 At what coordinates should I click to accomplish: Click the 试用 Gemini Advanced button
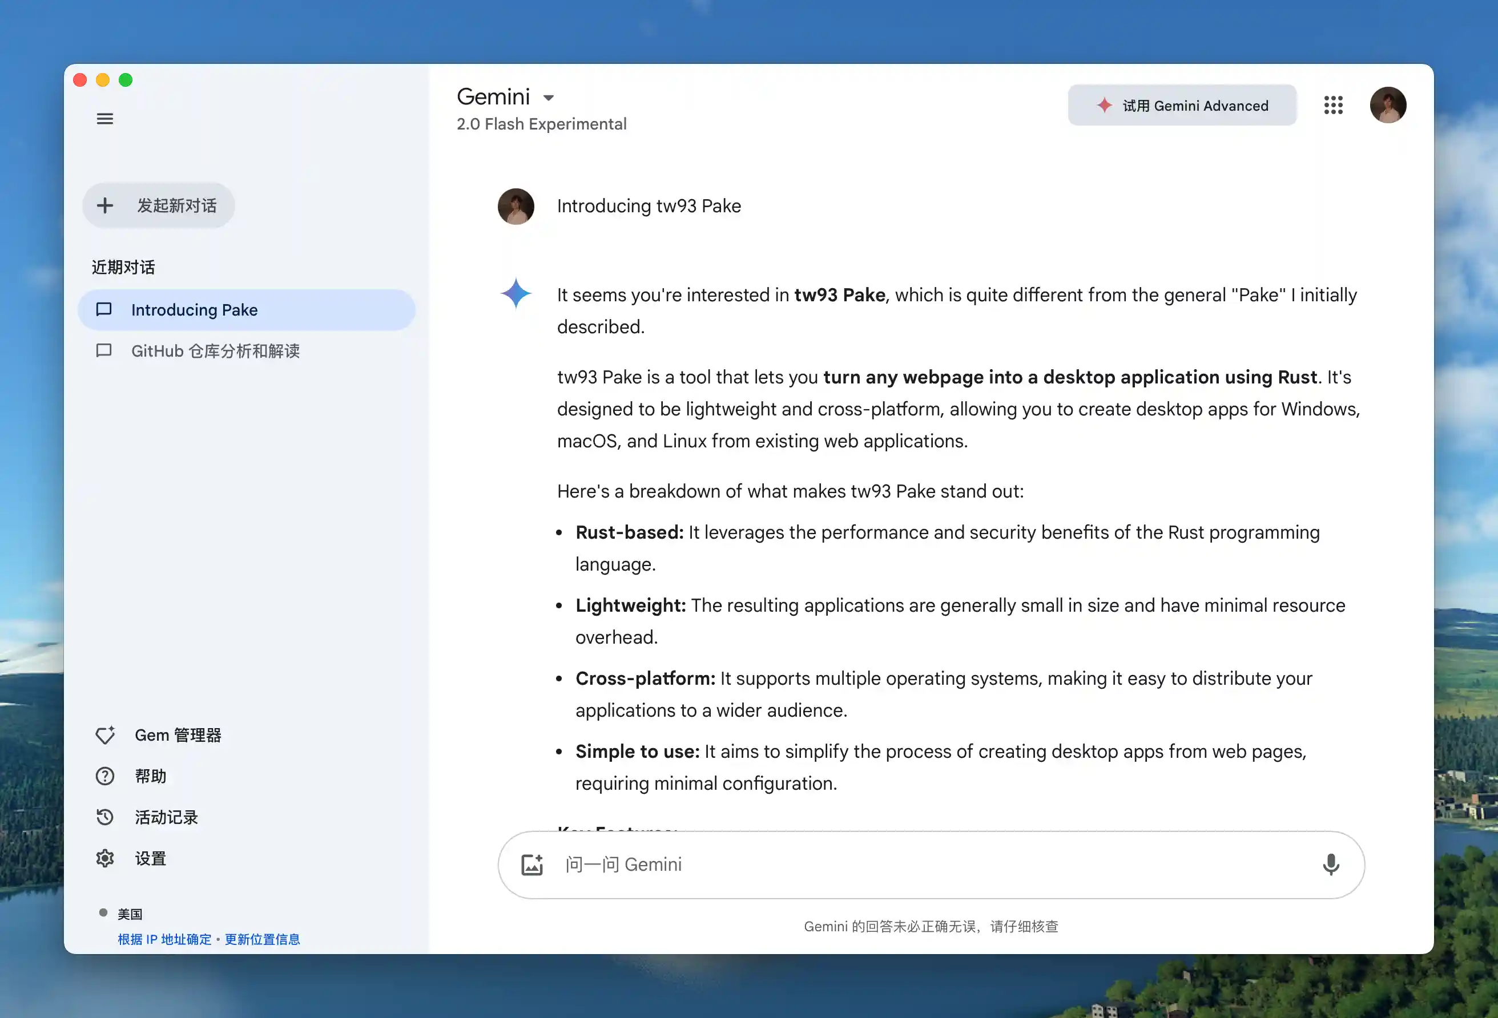coord(1182,105)
